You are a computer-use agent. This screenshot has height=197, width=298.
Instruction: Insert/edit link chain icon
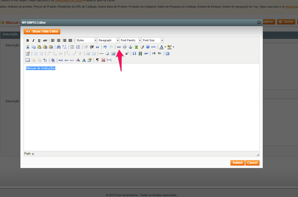tap(119, 47)
